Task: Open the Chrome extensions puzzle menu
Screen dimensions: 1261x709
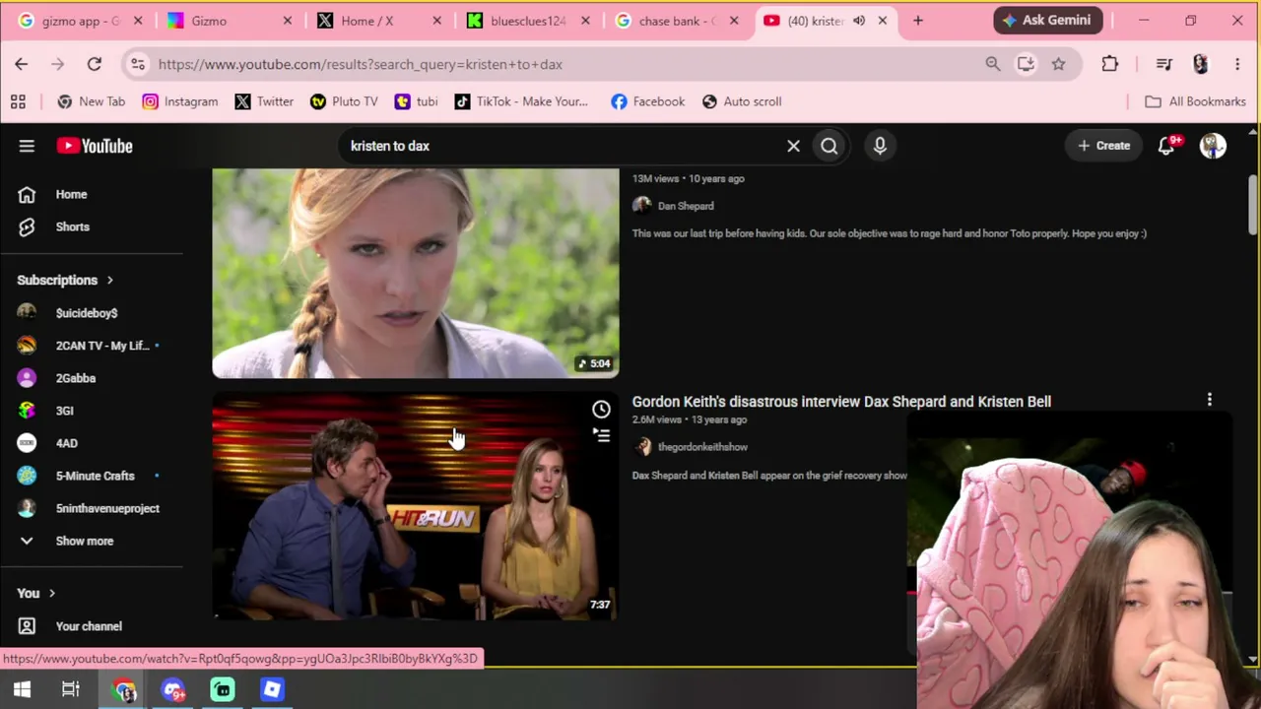Action: click(x=1110, y=64)
